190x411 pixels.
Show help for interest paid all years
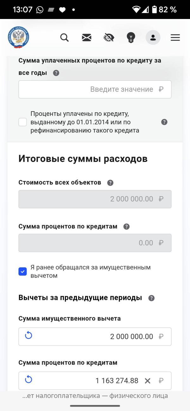(x=56, y=73)
